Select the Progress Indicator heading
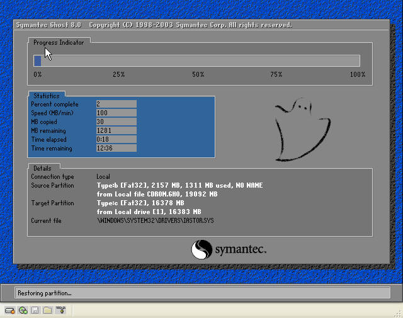The image size is (403, 318). click(59, 42)
